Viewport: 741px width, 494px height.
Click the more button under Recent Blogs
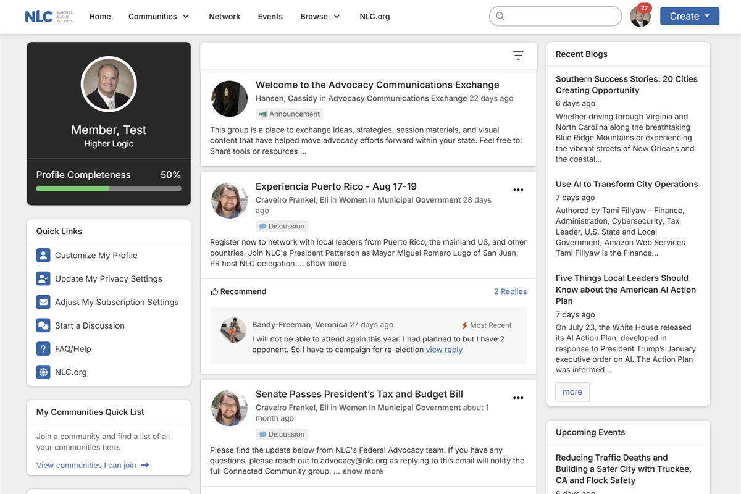(x=572, y=392)
